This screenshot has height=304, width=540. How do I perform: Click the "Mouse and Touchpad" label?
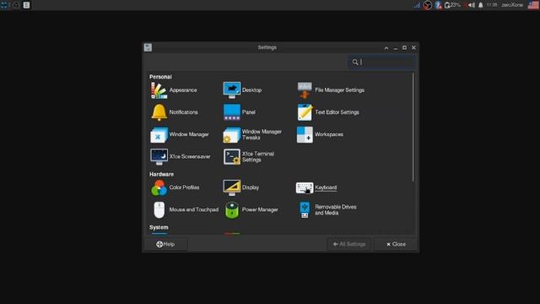pyautogui.click(x=194, y=209)
